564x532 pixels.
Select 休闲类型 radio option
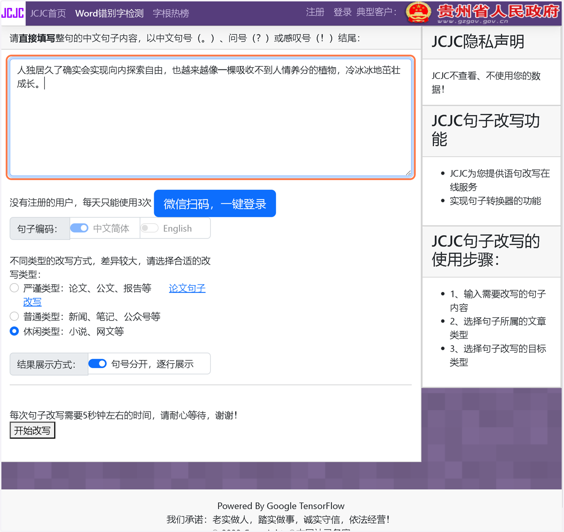(15, 331)
